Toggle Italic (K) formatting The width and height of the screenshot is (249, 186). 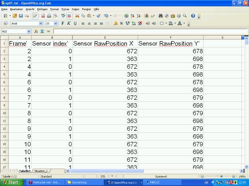(x=69, y=23)
